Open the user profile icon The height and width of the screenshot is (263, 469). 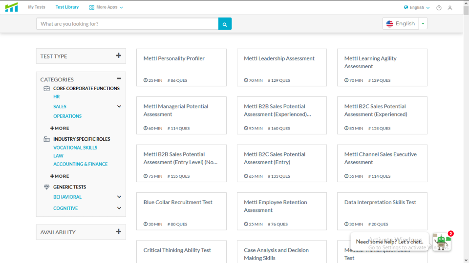[x=450, y=8]
